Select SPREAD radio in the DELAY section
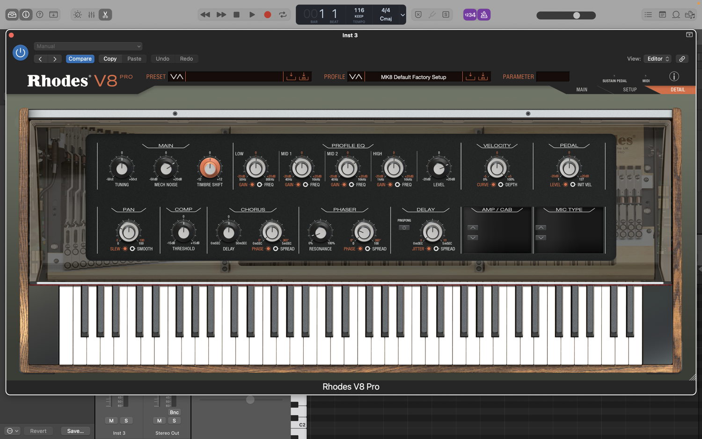Image resolution: width=702 pixels, height=439 pixels. [x=436, y=249]
